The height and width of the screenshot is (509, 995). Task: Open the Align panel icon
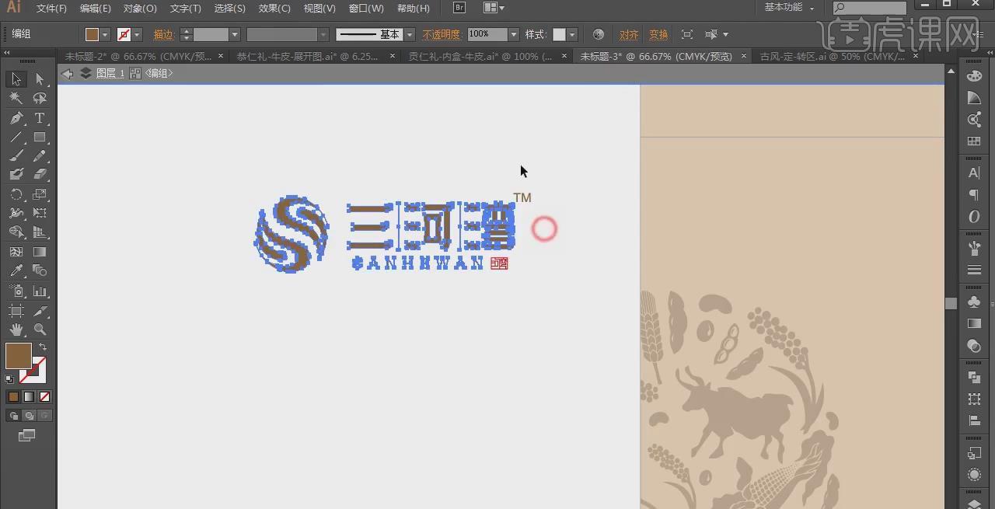974,421
